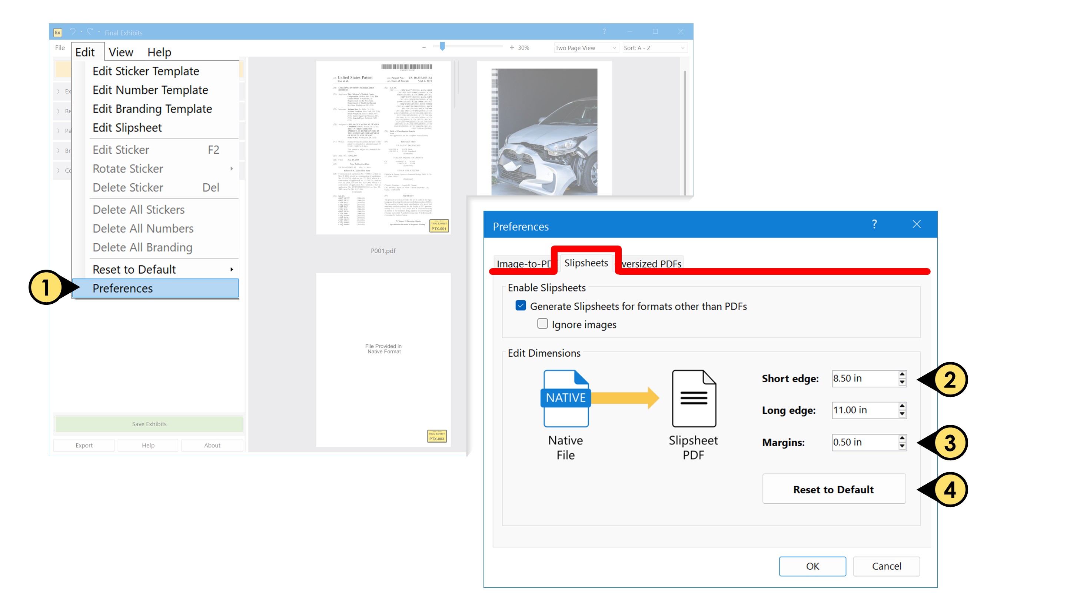1067x600 pixels.
Task: Click zoom in plus icon
Action: [x=512, y=48]
